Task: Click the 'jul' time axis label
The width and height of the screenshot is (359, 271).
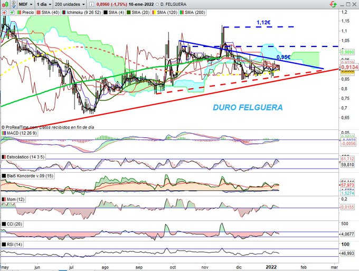Action: [x=71, y=267]
